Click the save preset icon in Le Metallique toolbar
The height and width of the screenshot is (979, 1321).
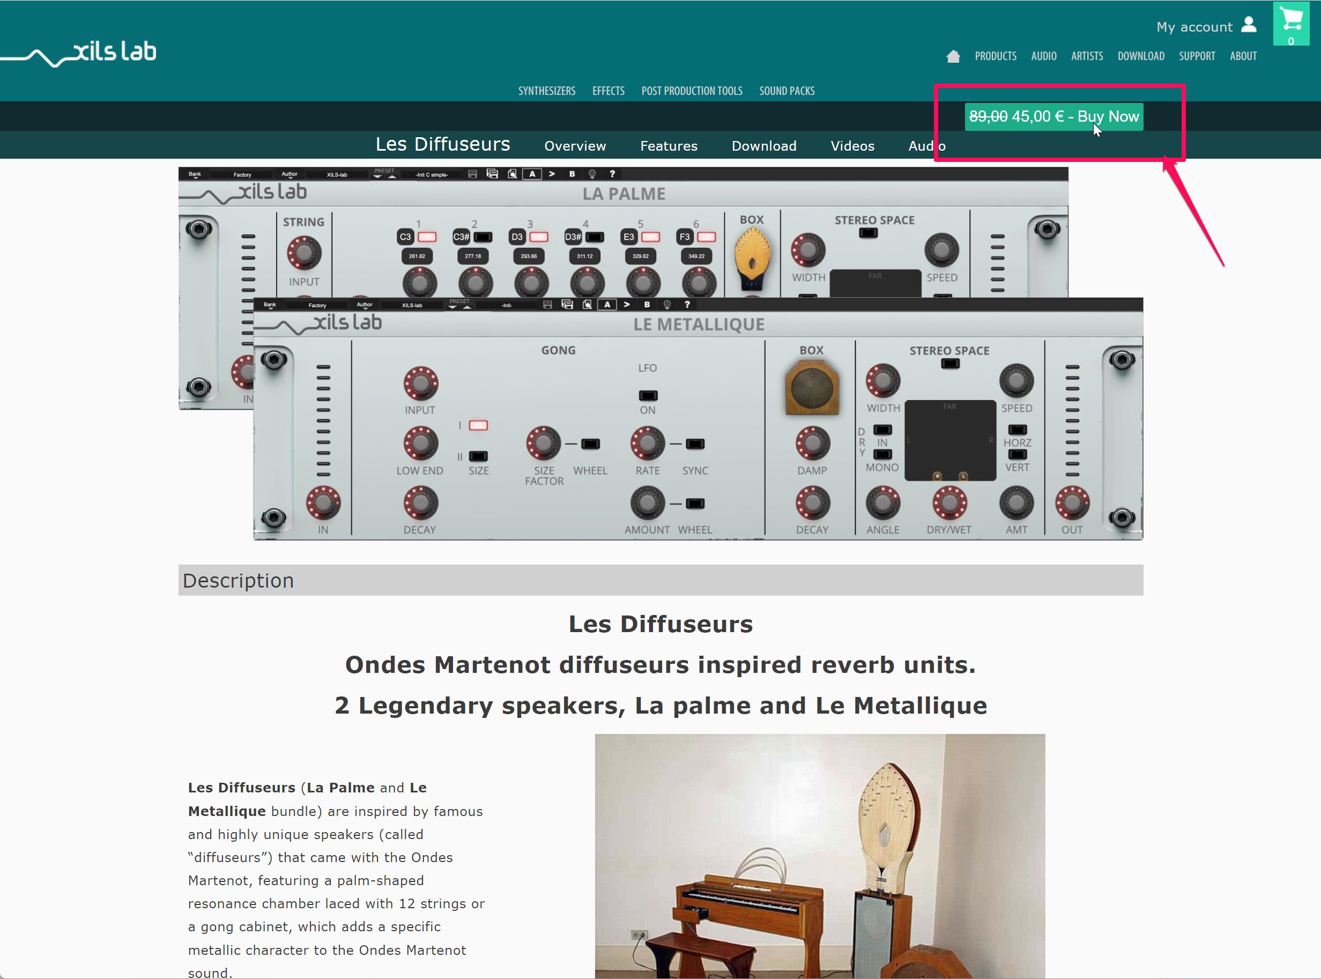[x=547, y=305]
